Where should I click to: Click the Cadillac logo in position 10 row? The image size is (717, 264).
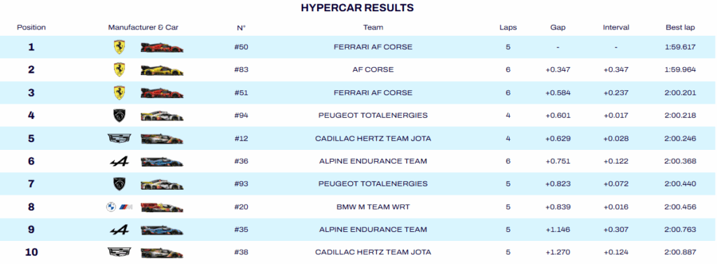tap(119, 252)
